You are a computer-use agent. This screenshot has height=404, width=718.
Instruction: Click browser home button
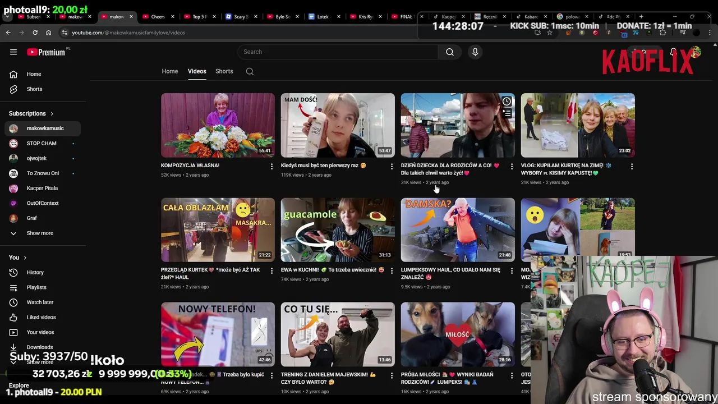(x=48, y=33)
